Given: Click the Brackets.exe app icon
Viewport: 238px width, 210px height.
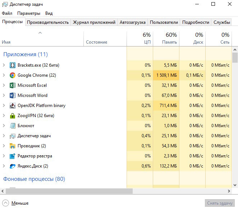Looking at the screenshot, I should click(13, 65).
